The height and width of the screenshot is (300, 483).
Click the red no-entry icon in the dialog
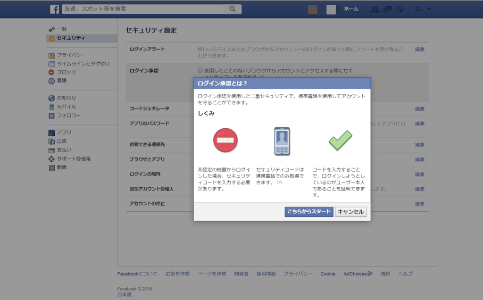click(225, 141)
